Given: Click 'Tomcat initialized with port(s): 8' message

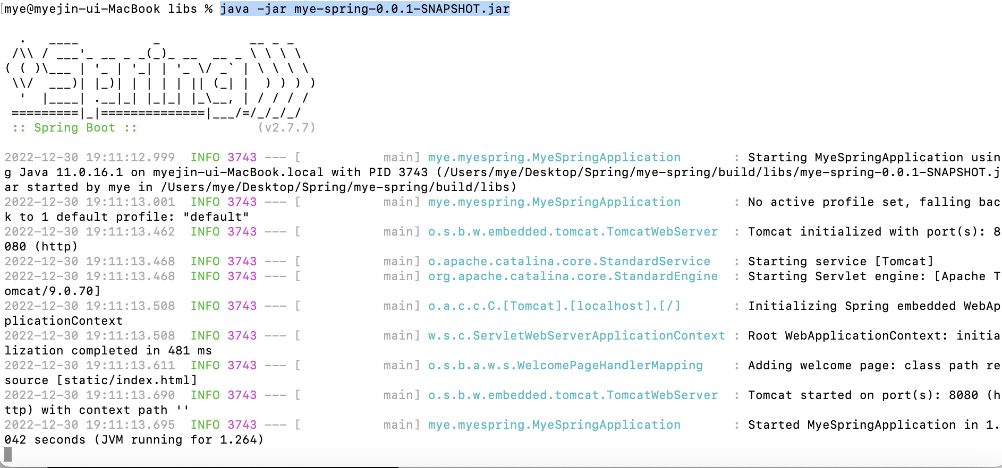Looking at the screenshot, I should click(x=874, y=232).
